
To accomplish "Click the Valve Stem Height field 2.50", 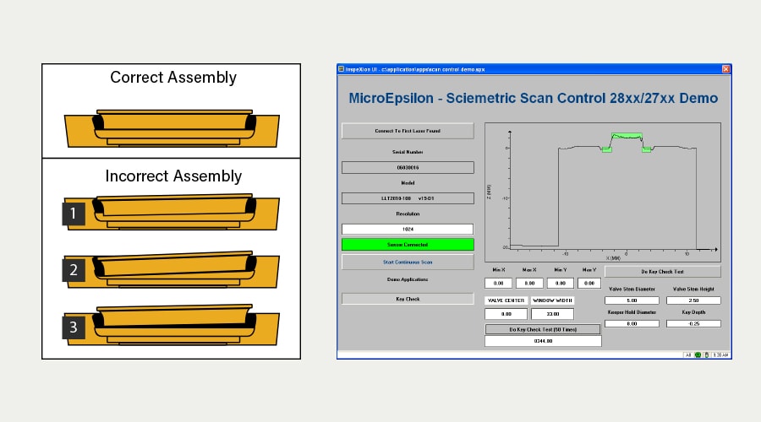I will click(x=693, y=300).
